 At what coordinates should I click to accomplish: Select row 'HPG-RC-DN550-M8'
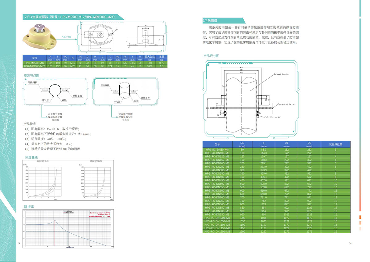pyautogui.click(x=277, y=187)
